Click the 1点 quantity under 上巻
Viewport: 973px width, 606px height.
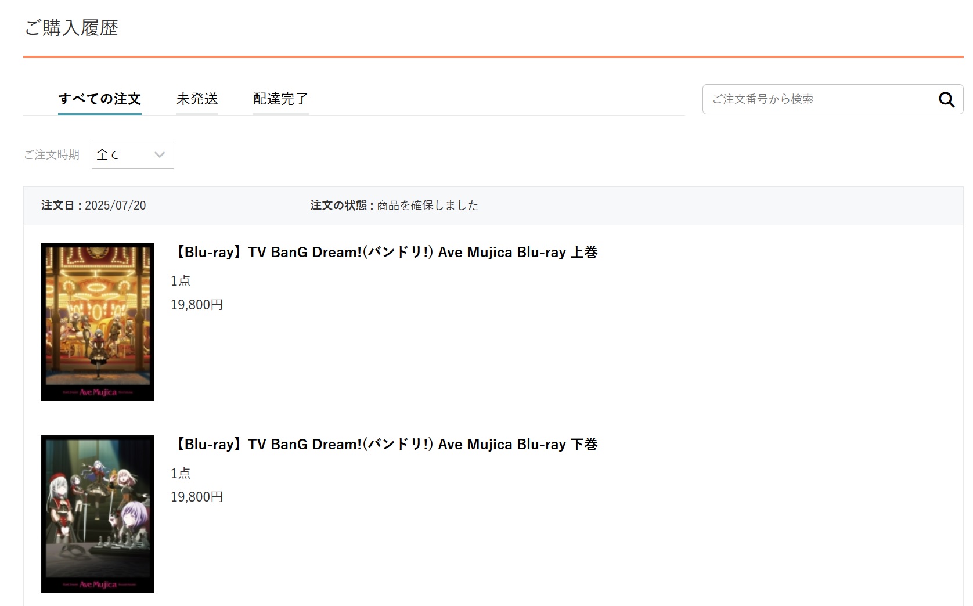[181, 281]
